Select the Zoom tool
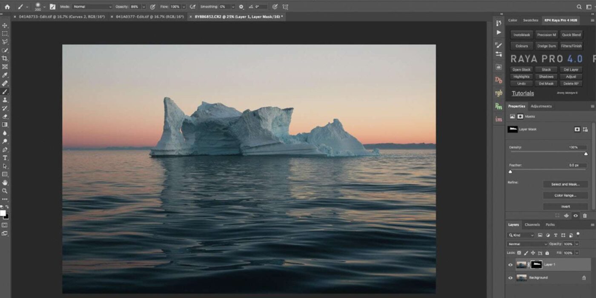Screen dimensions: 596x298 [5, 191]
